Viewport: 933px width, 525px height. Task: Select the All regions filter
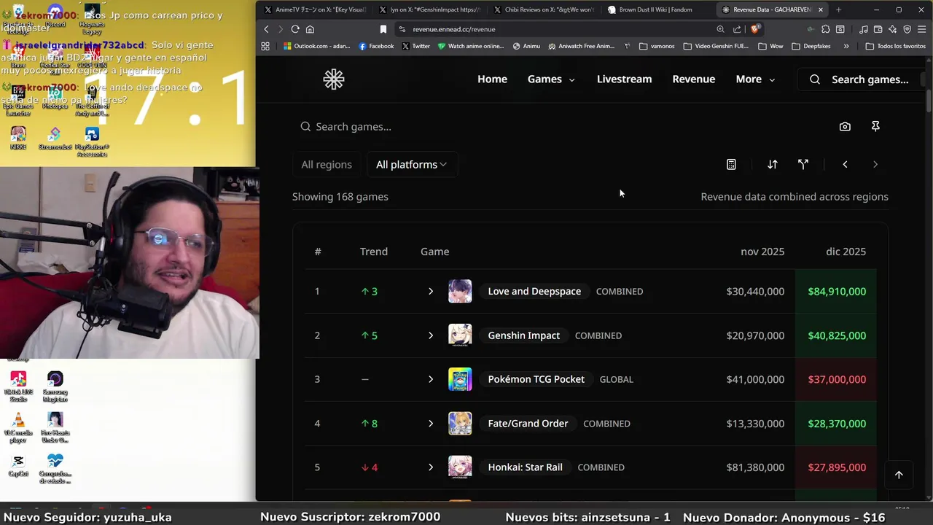tap(327, 165)
